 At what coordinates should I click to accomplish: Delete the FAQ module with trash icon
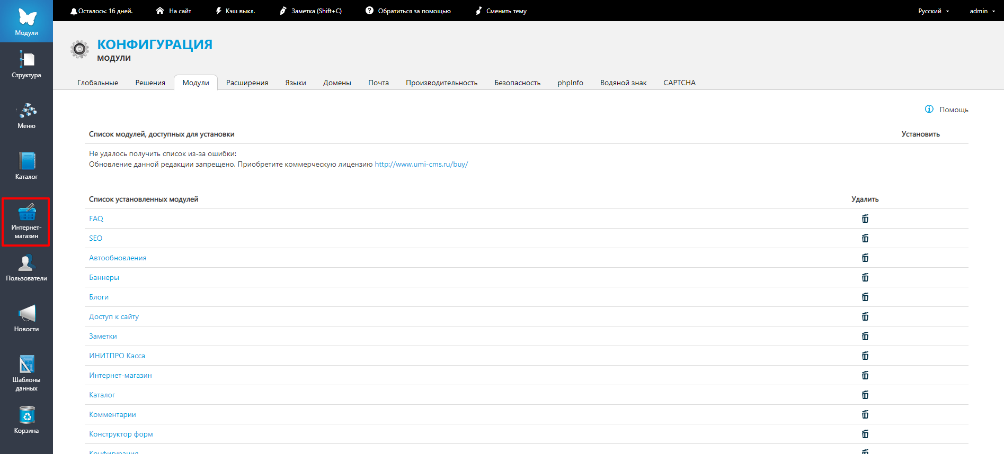865,219
